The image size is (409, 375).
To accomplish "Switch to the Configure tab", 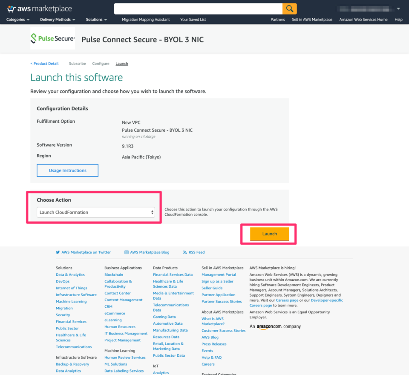I will pyautogui.click(x=101, y=63).
